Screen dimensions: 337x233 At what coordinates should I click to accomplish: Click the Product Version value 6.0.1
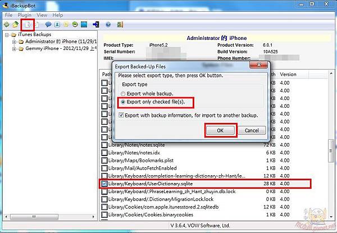(267, 45)
